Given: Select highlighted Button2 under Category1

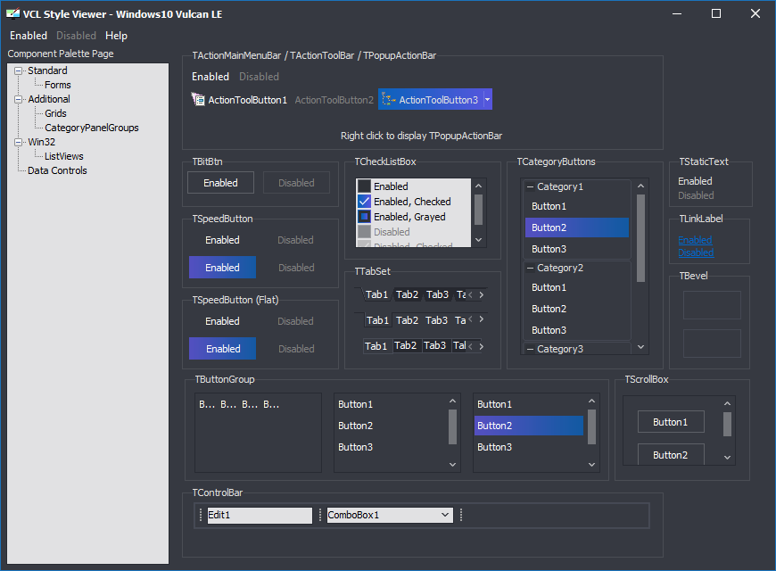Looking at the screenshot, I should pos(576,228).
